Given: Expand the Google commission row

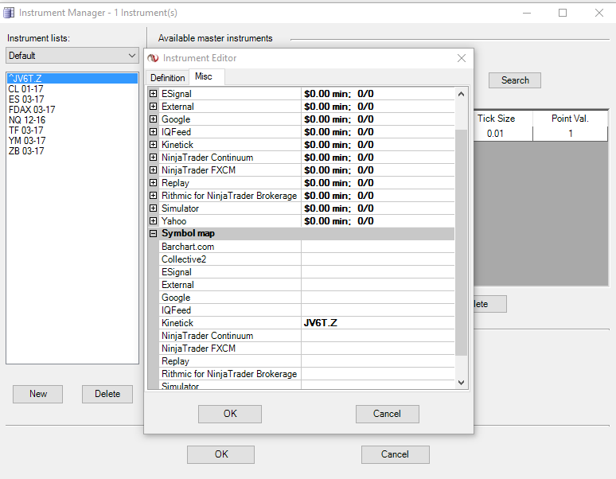Looking at the screenshot, I should [x=154, y=119].
